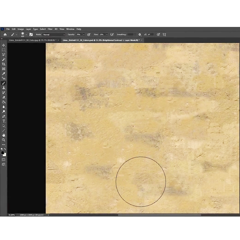Open the blending Mode dropdown

[x=54, y=34]
